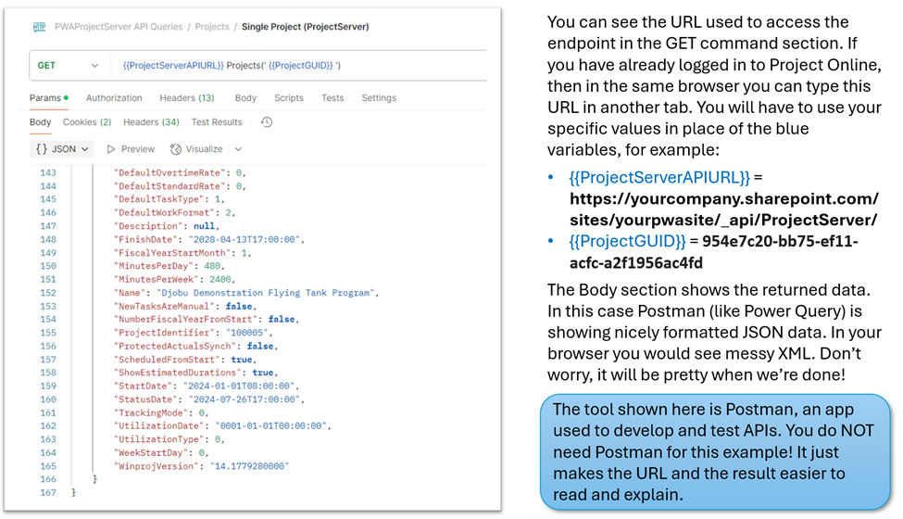
Task: Click the "WinprojVersion" value 14.1779280000
Action: [249, 466]
